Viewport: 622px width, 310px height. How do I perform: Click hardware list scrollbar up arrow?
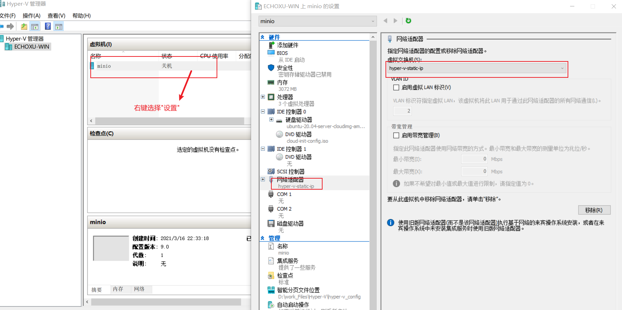373,37
